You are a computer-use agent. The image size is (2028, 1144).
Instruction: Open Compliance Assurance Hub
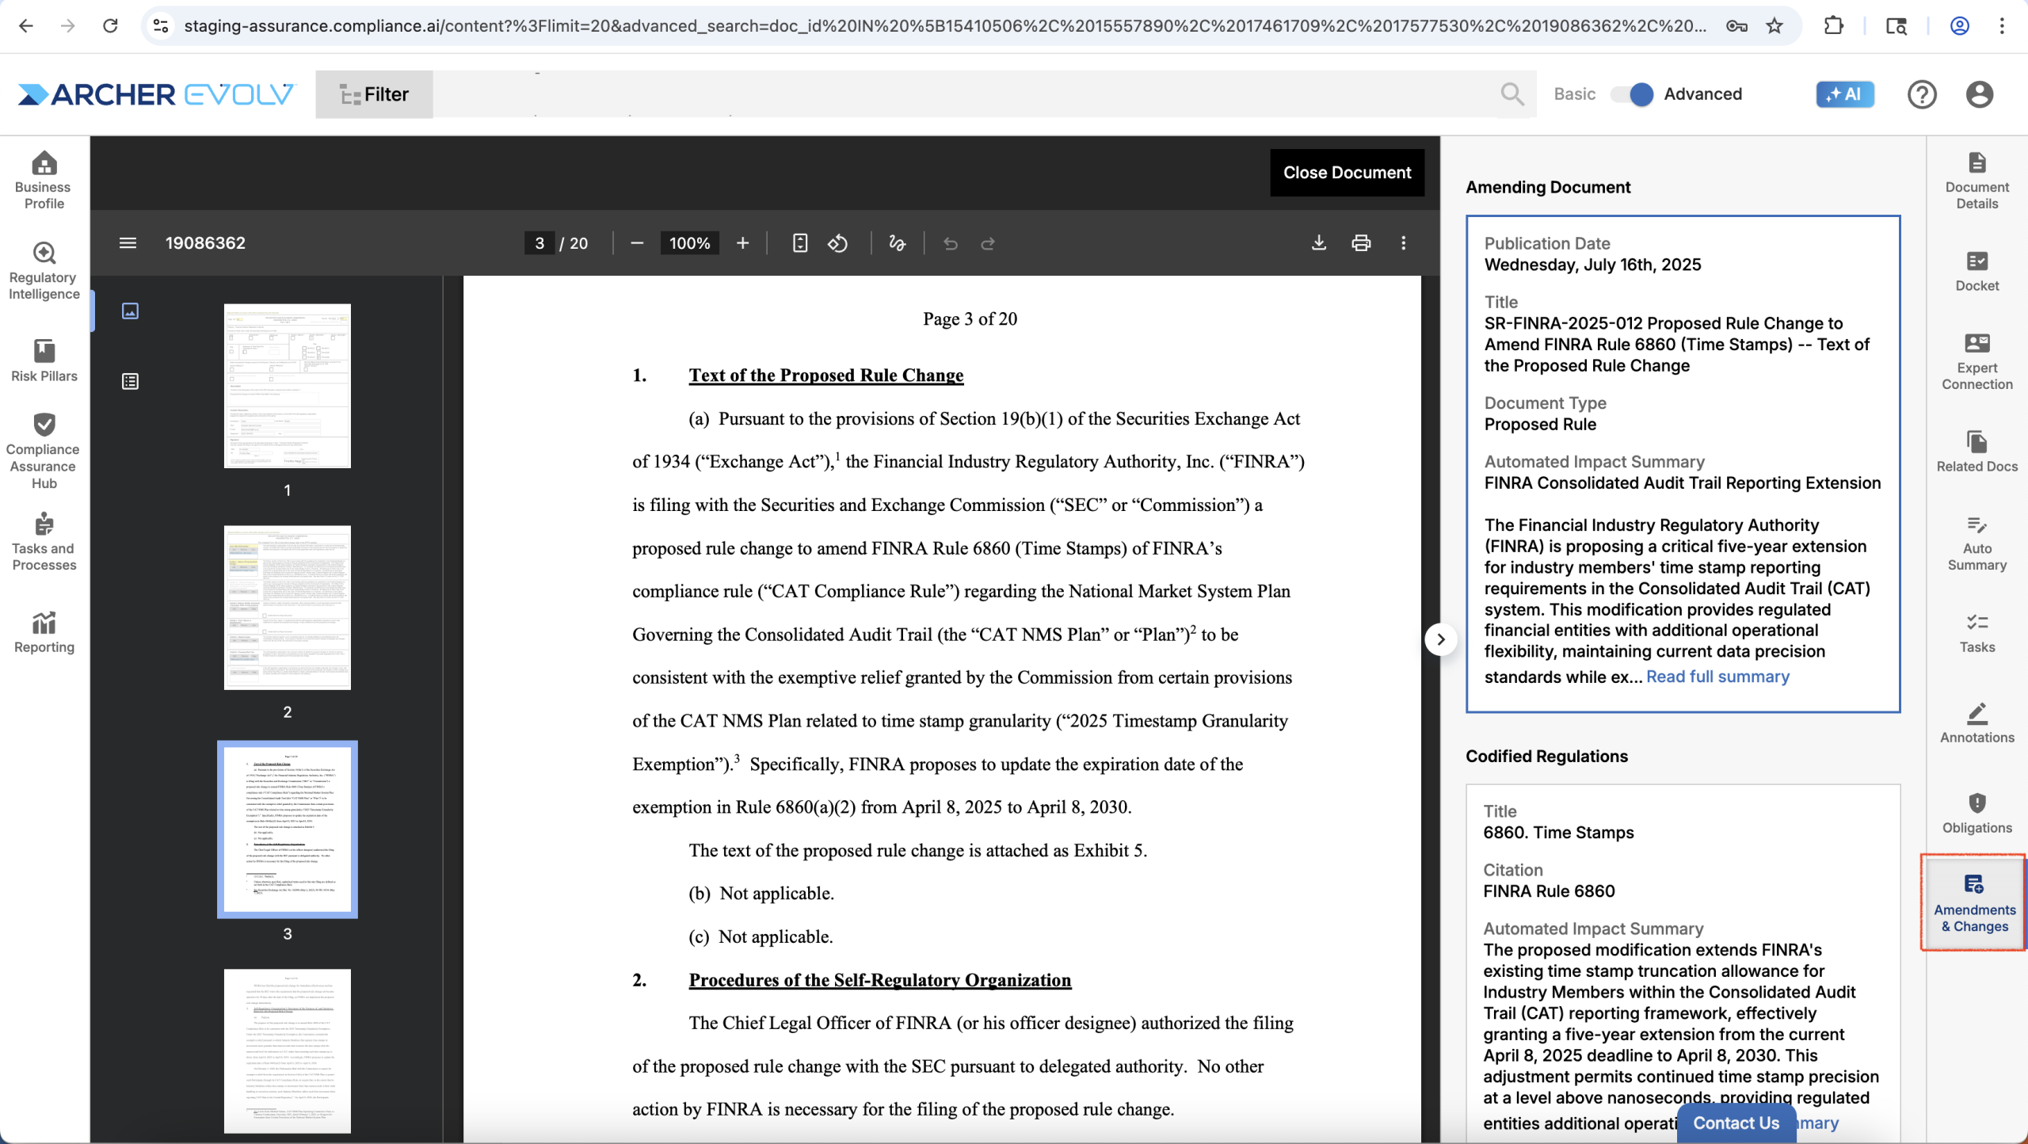pos(44,451)
